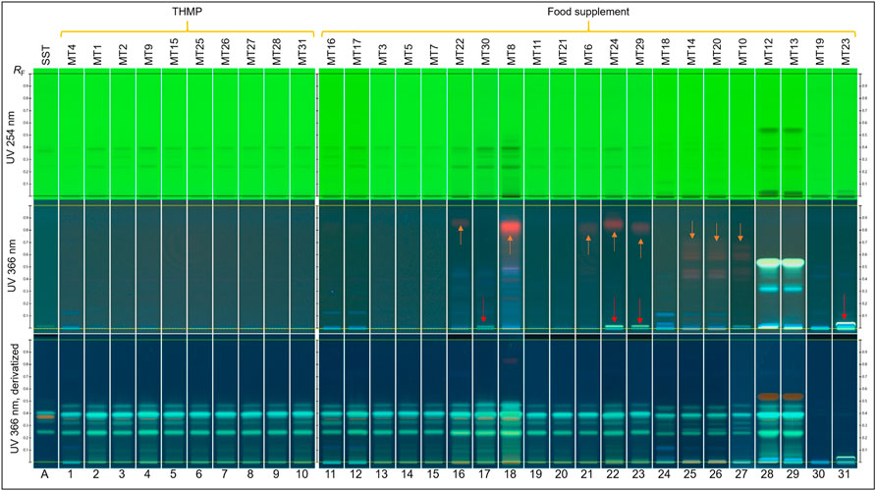Pick the 'MT17' sample label
Screen dimensions: 876x491
[357, 52]
